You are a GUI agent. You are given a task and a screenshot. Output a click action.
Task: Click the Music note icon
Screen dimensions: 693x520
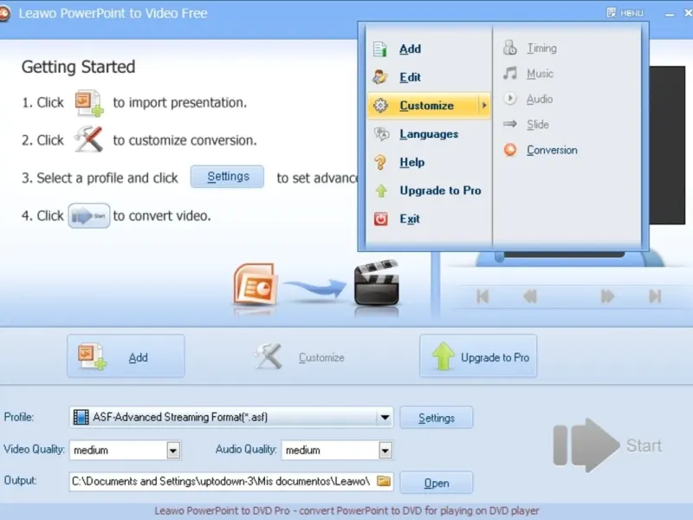509,73
